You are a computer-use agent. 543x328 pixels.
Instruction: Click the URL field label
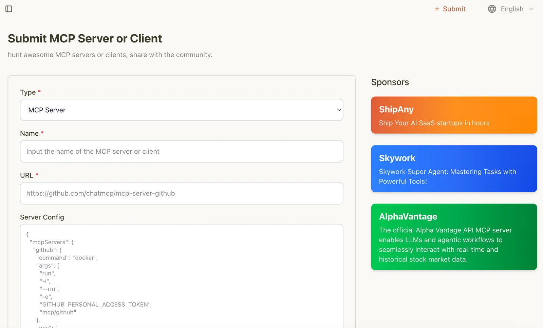coord(26,175)
